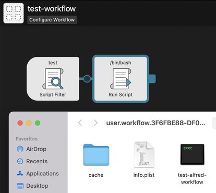Click the connection dot between workflow nodes
The height and width of the screenshot is (193, 216).
tap(87, 79)
